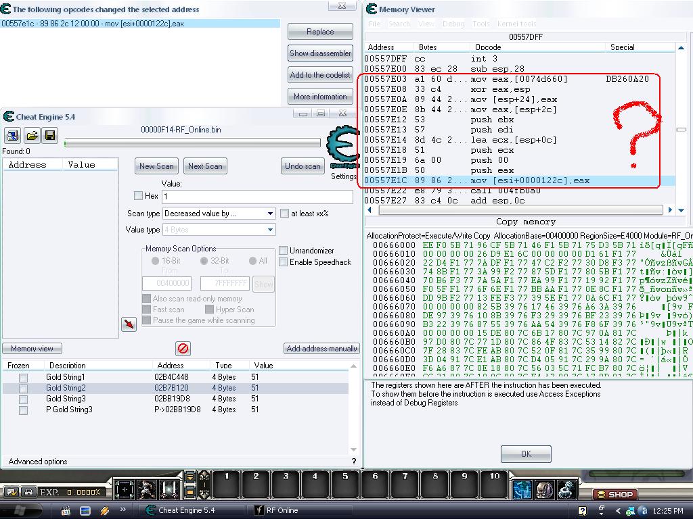Select game hotbar slot 10

point(494,485)
